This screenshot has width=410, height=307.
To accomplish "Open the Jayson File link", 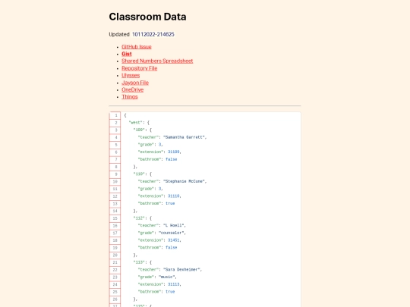I will point(135,83).
